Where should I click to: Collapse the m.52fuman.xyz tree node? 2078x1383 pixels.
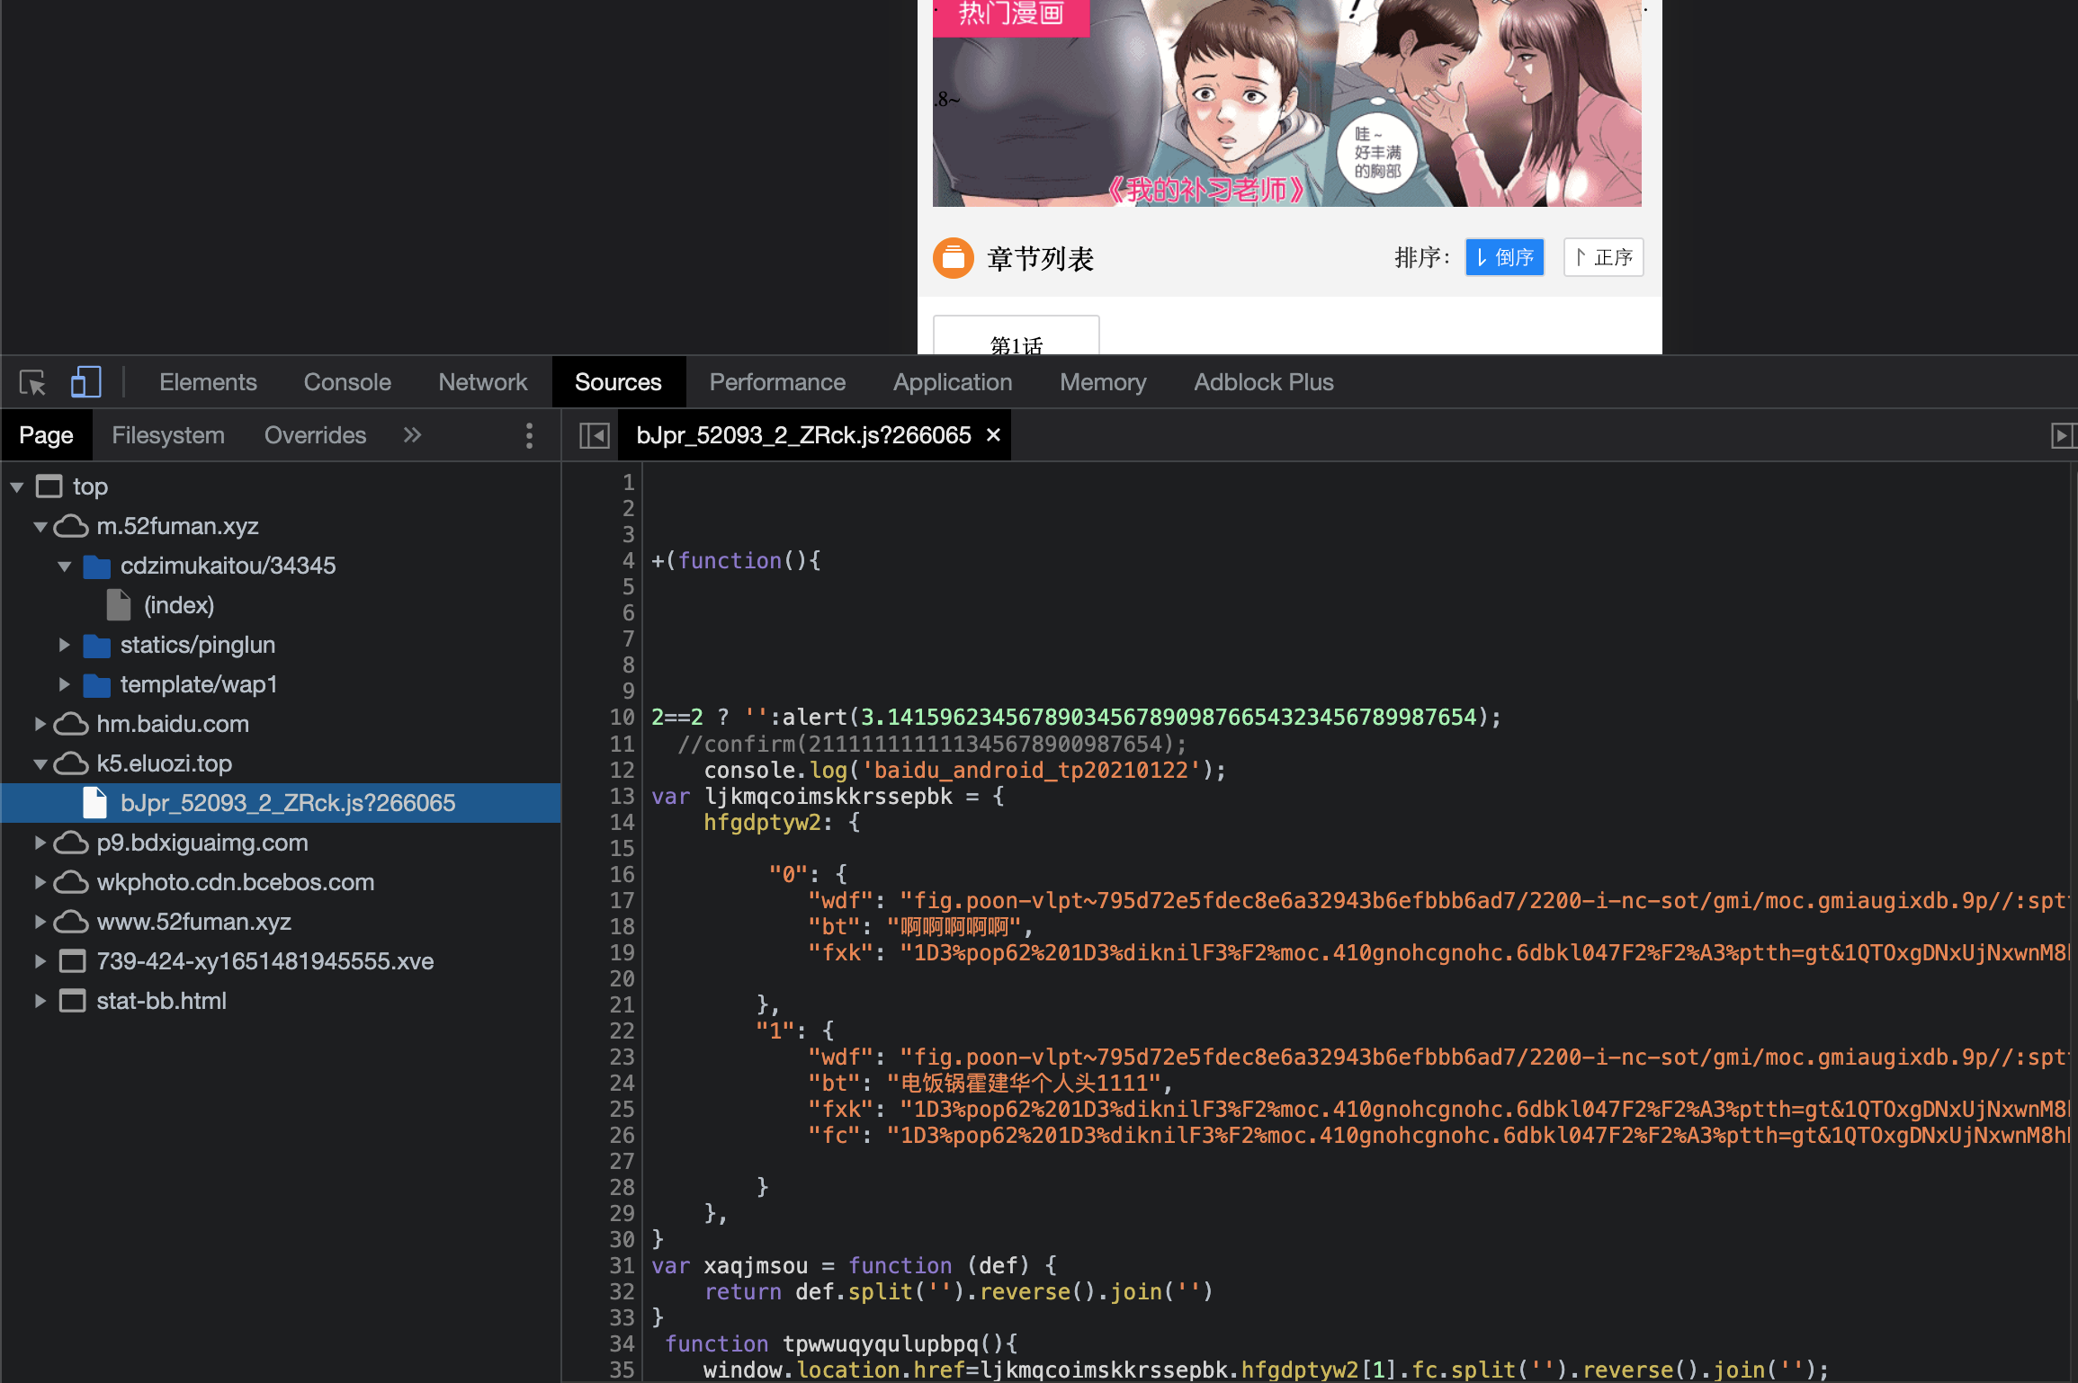point(40,526)
